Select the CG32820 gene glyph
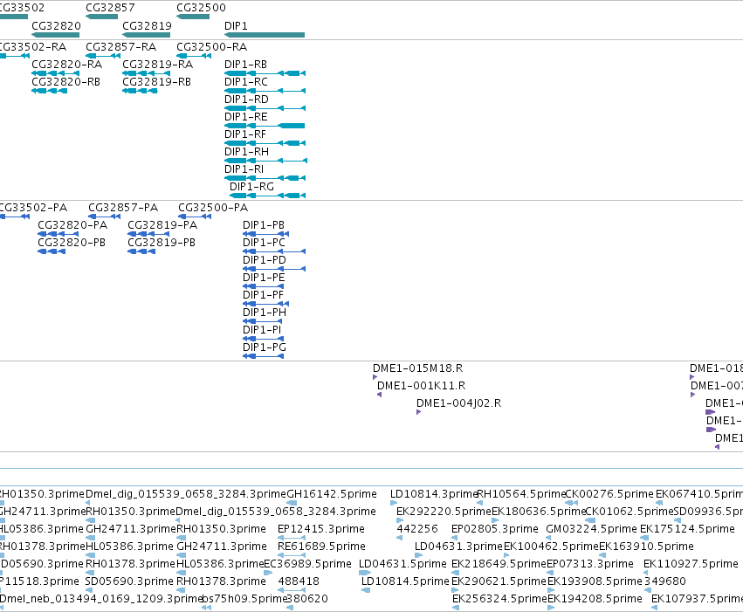Image resolution: width=743 pixels, height=612 pixels. coord(55,35)
